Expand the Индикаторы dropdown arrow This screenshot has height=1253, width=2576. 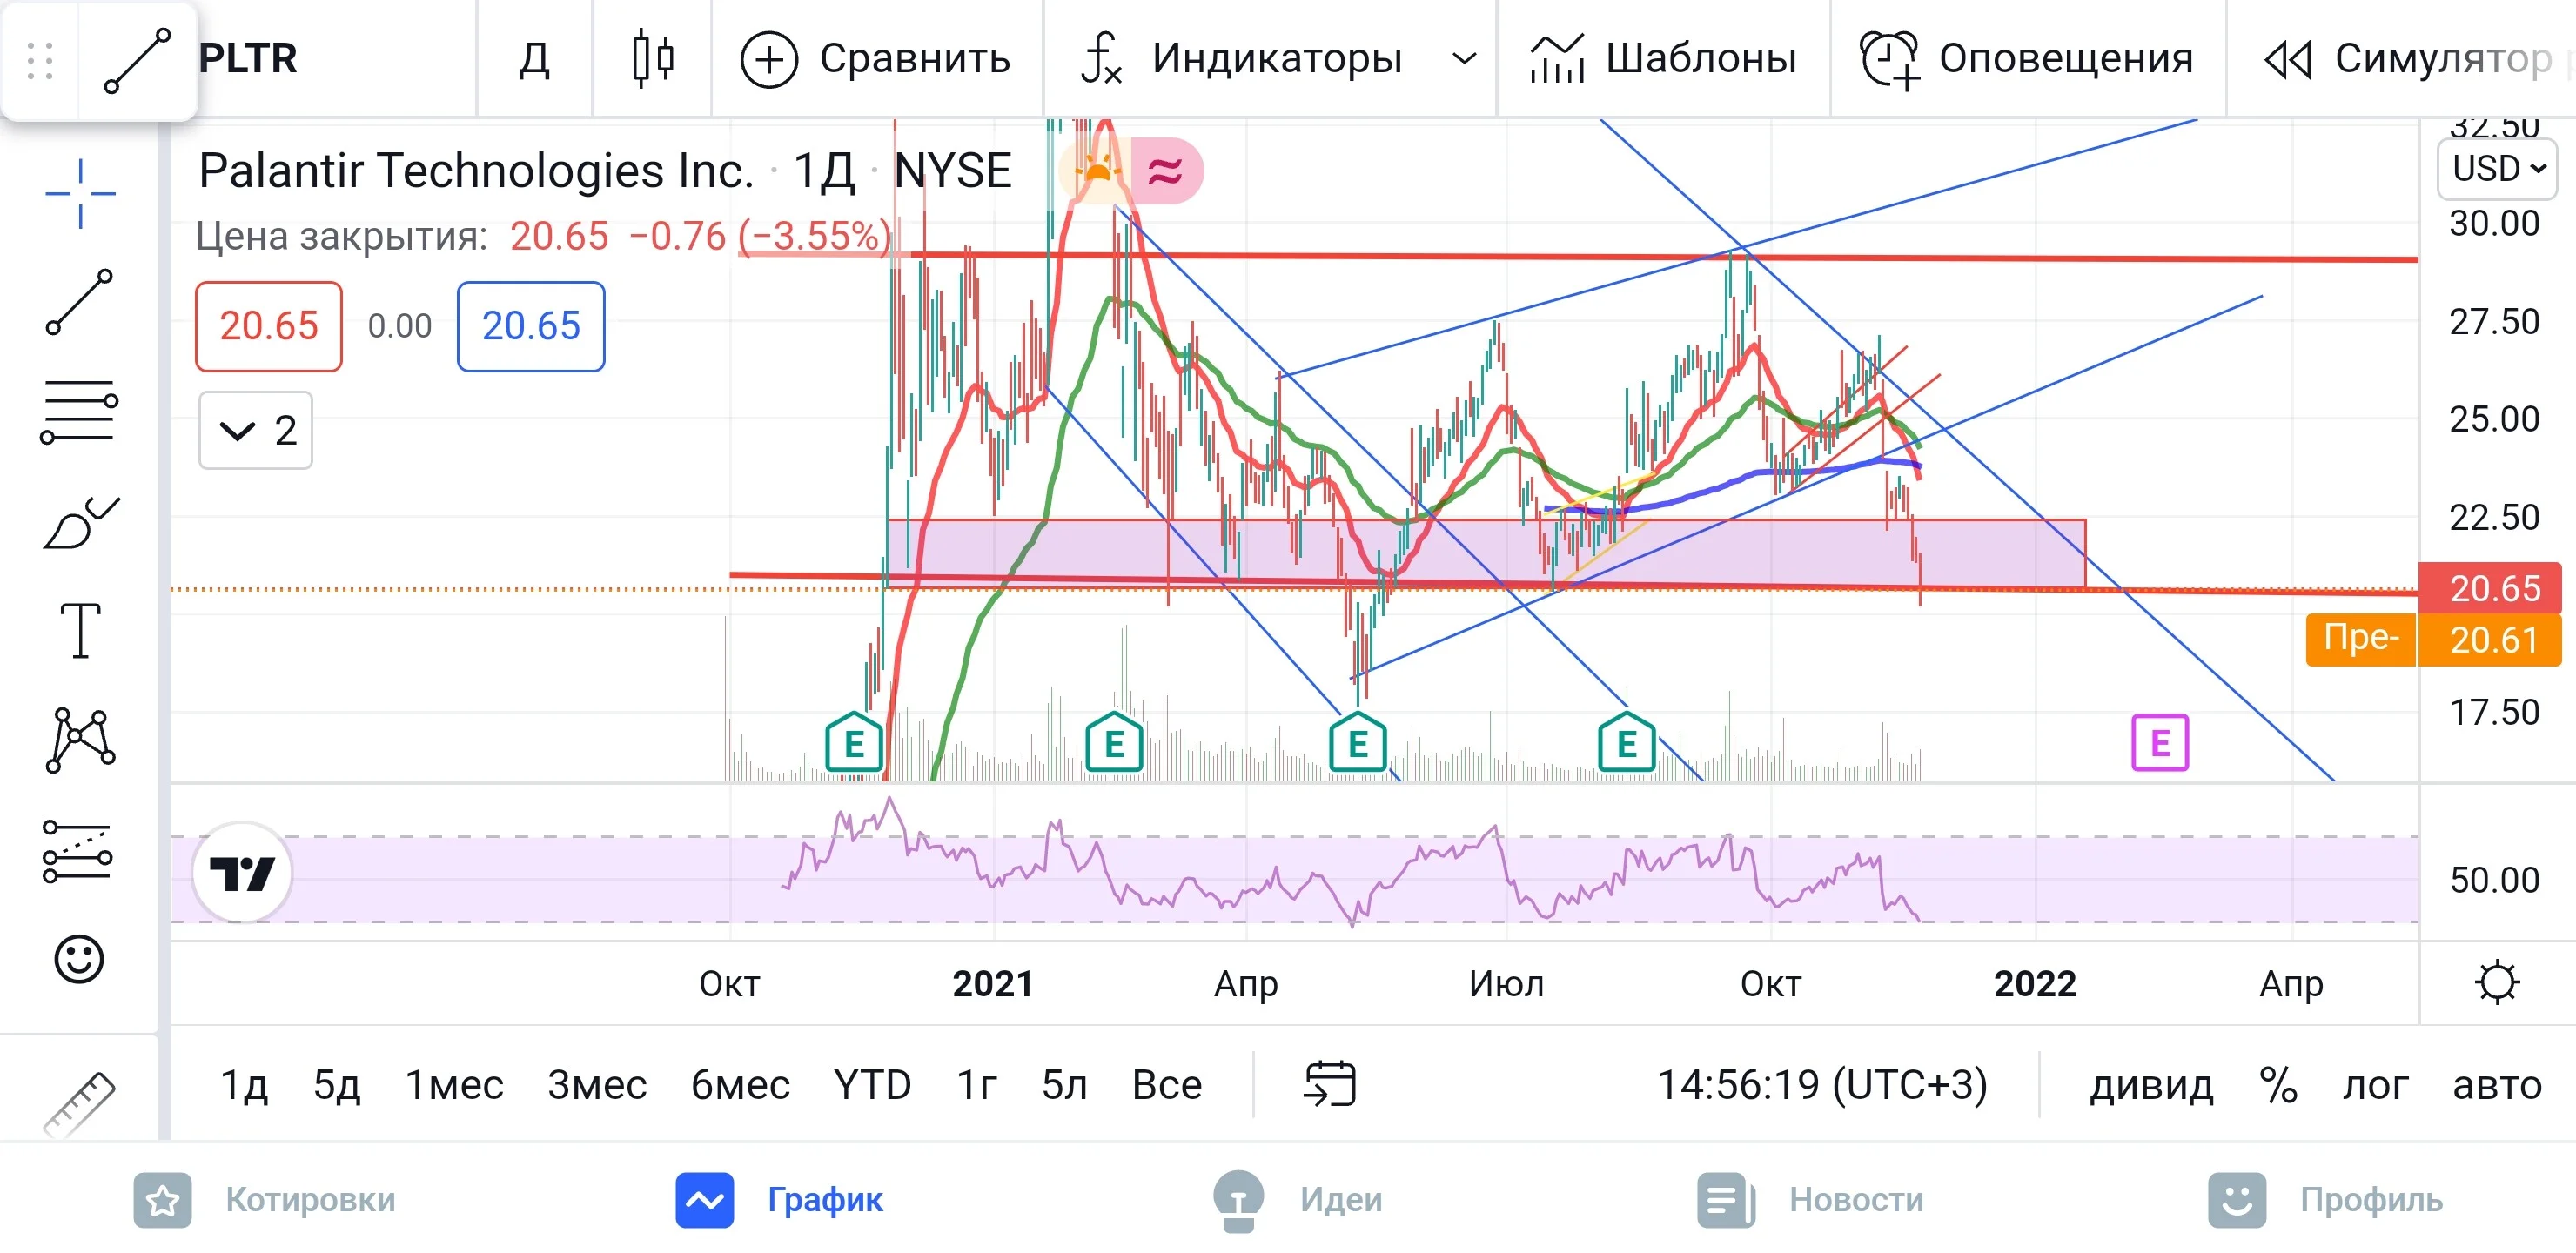click(1464, 59)
